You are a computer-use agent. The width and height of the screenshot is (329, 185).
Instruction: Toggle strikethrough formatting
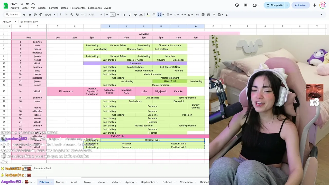(x=135, y=15)
